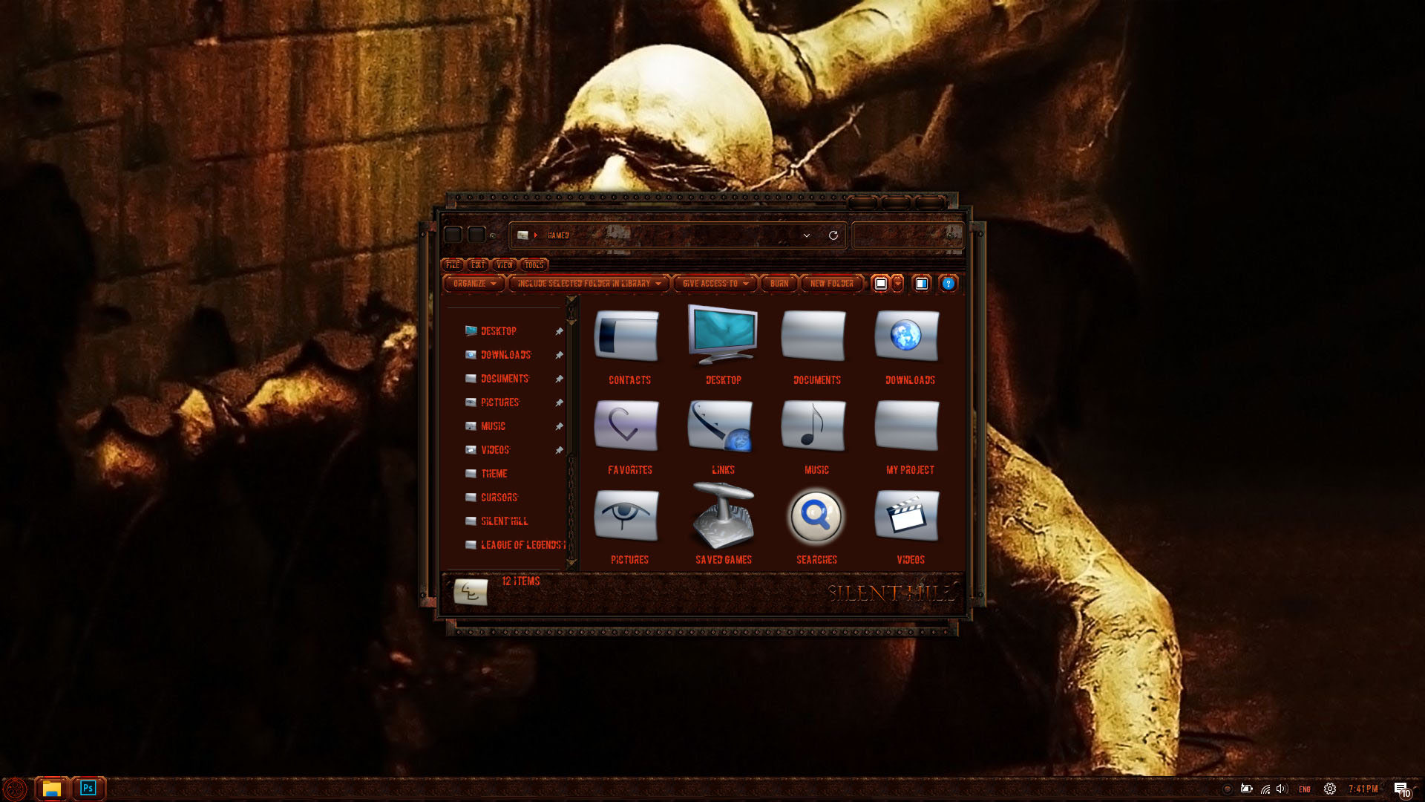Open the File menu
1425x802 pixels.
(453, 265)
